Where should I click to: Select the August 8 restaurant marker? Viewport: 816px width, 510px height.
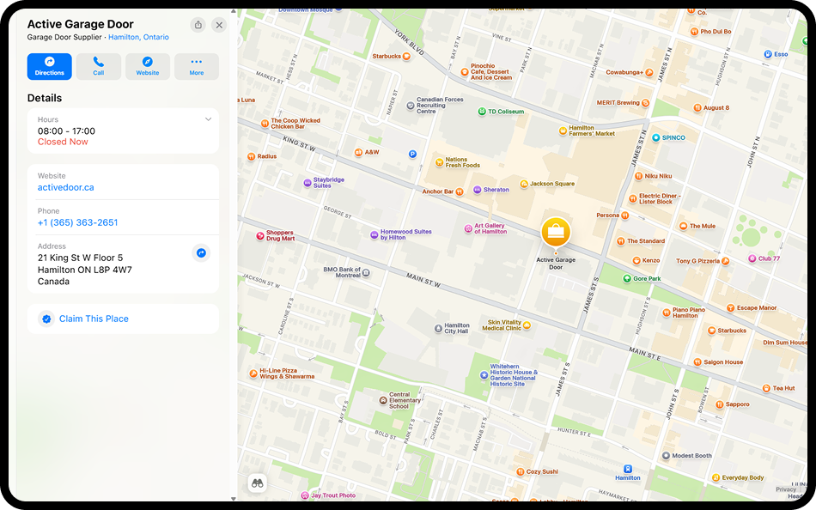697,107
